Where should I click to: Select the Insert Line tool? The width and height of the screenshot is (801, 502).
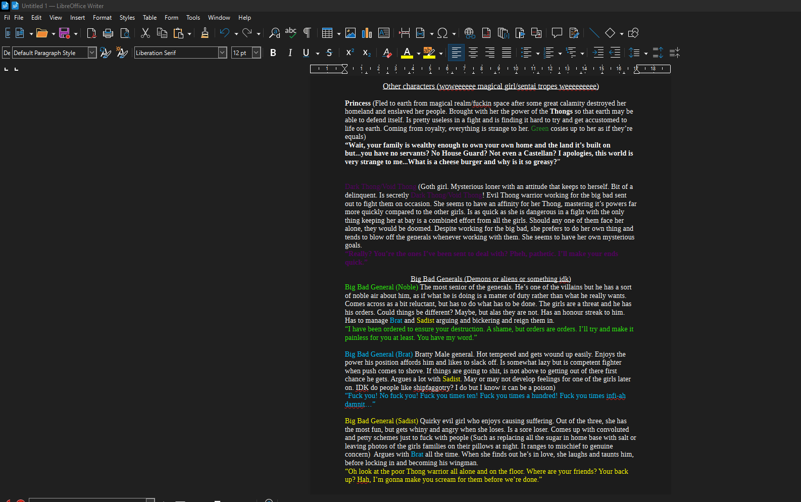(594, 33)
